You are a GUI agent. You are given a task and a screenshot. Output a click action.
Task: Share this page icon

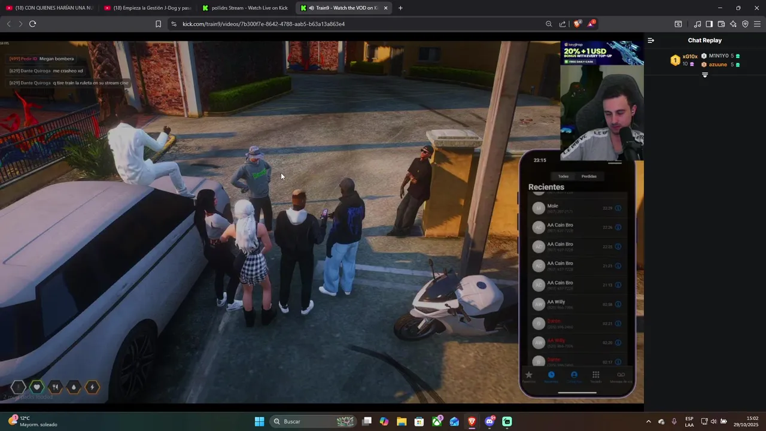click(563, 24)
